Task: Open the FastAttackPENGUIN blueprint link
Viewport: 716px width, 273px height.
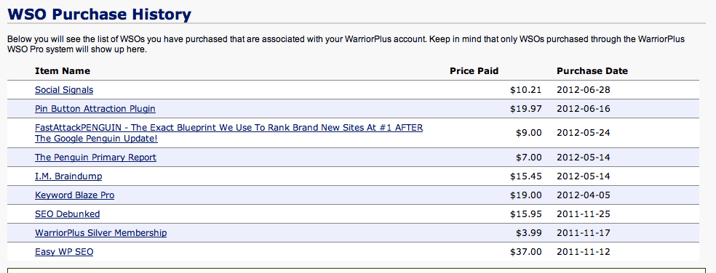Action: tap(228, 133)
